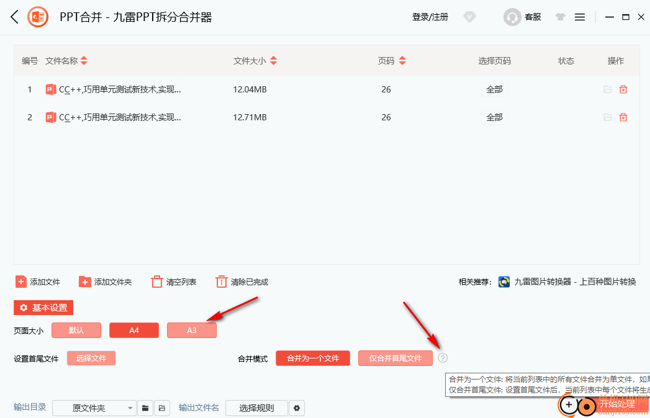650x418 pixels.
Task: Open the hamburger main menu
Action: 579,17
